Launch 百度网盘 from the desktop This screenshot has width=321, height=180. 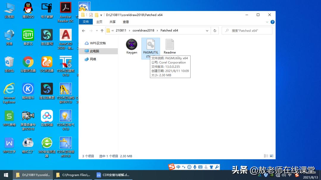[46, 116]
